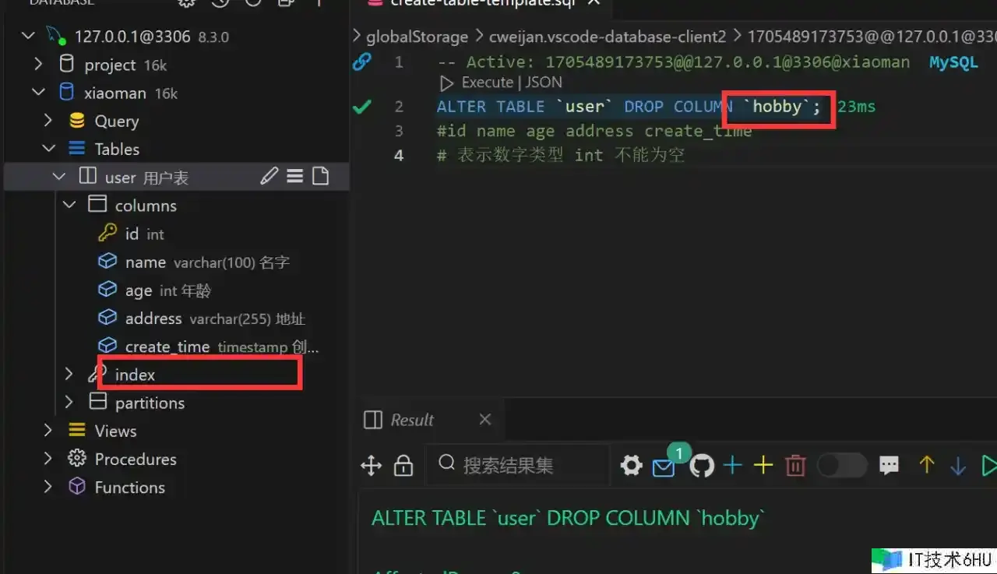Click the Chinese comment on editor line 4
997x574 pixels.
(x=561, y=155)
